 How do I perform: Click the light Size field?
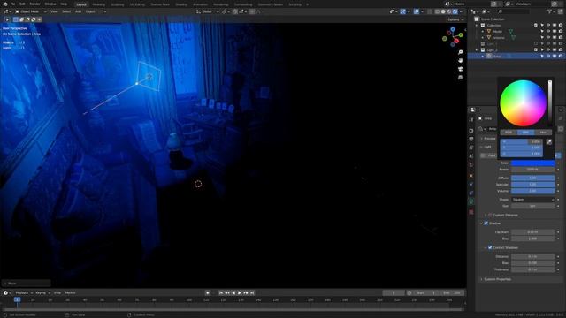pyautogui.click(x=532, y=206)
